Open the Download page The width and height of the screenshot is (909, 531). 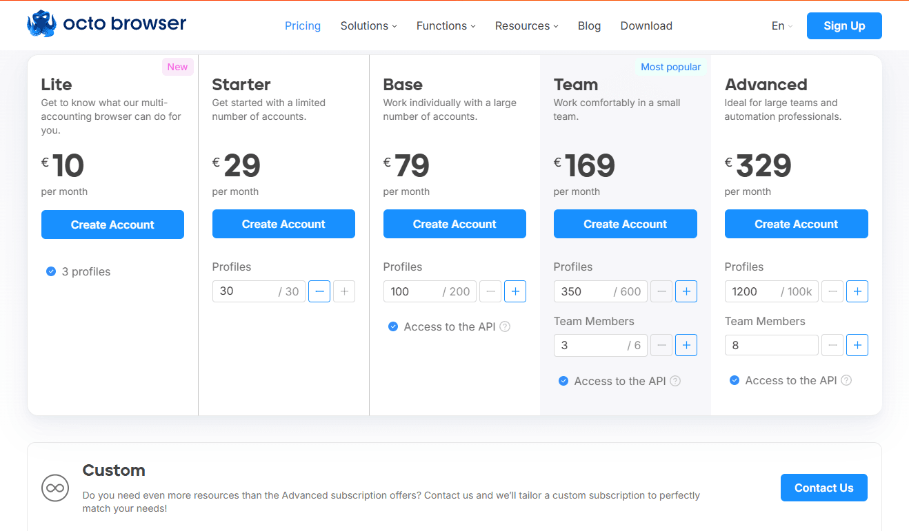point(646,25)
